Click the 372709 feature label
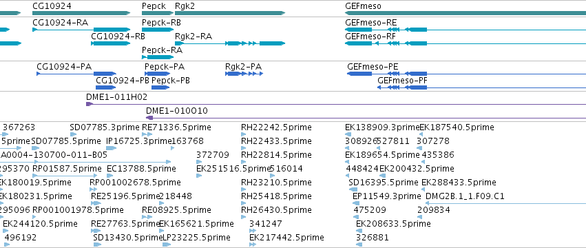The width and height of the screenshot is (586, 248). click(x=213, y=155)
